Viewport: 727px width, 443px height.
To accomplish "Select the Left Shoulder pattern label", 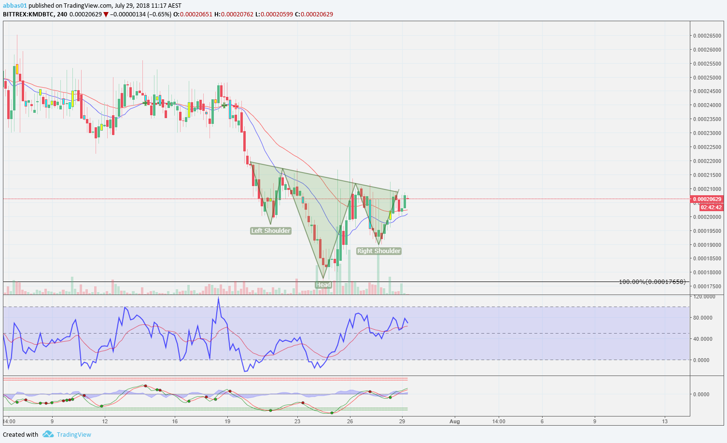I will 271,231.
